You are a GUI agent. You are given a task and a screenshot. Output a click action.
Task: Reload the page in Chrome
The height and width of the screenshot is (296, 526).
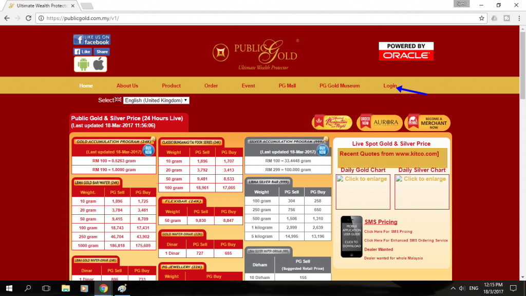click(x=29, y=18)
